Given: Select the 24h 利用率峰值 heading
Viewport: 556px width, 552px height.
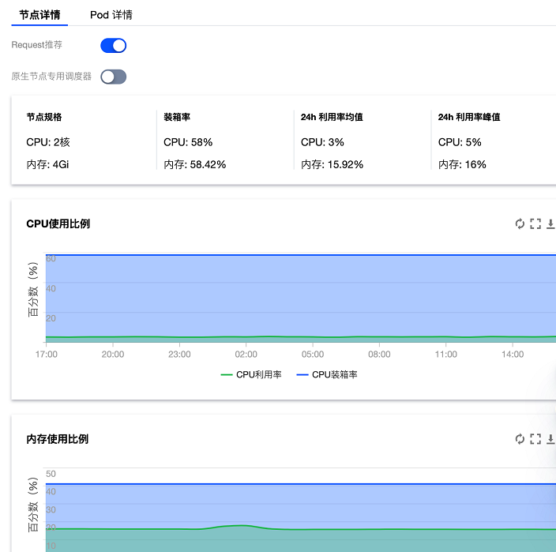Looking at the screenshot, I should point(469,117).
